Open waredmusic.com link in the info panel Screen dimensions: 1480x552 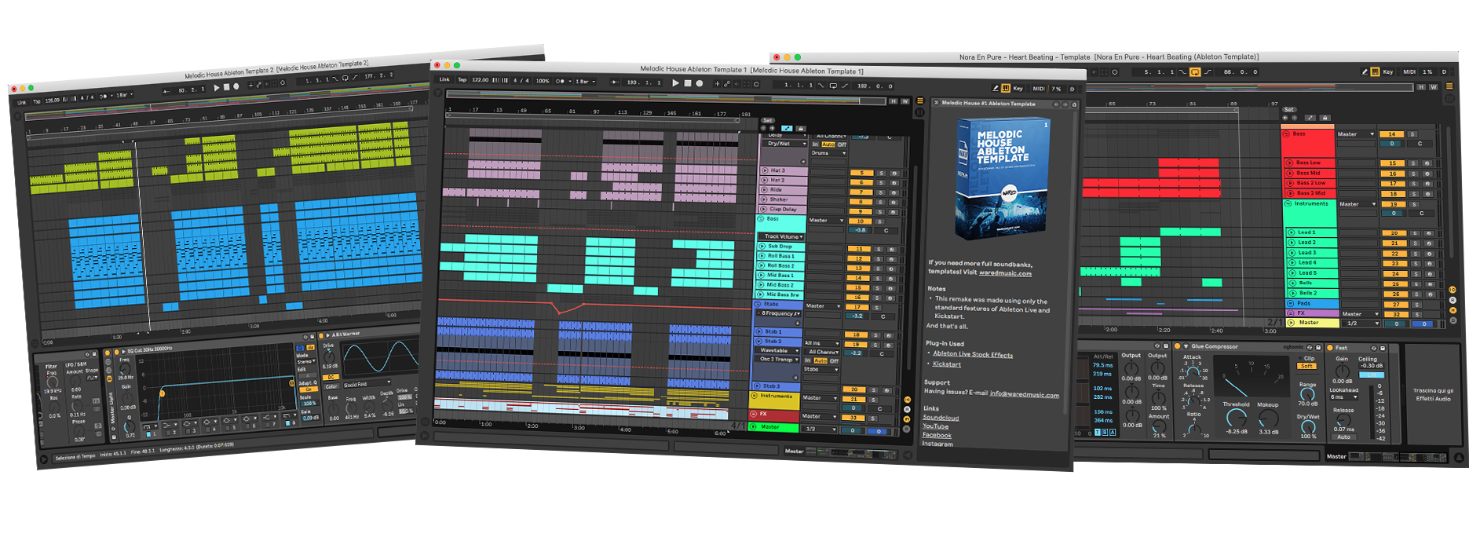[x=1005, y=273]
